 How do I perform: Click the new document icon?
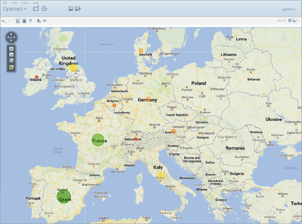[x=45, y=9]
